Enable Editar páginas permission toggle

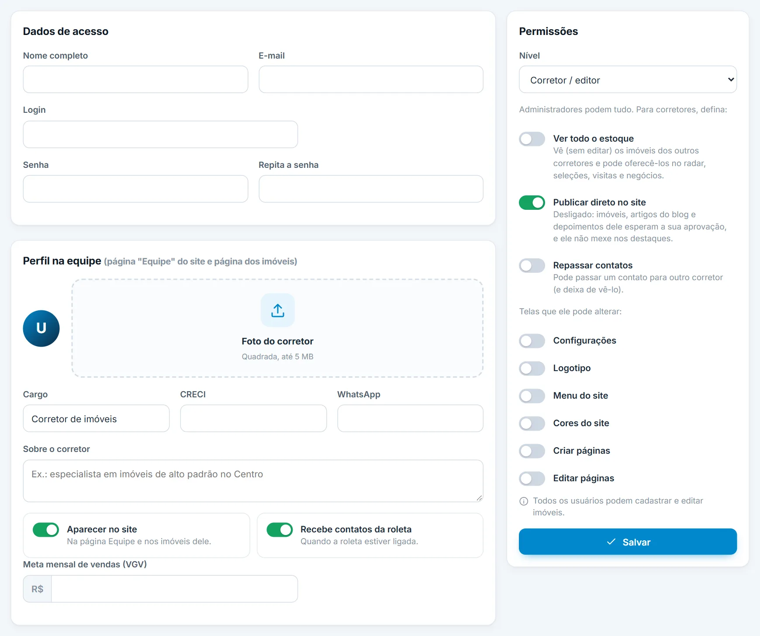click(532, 479)
